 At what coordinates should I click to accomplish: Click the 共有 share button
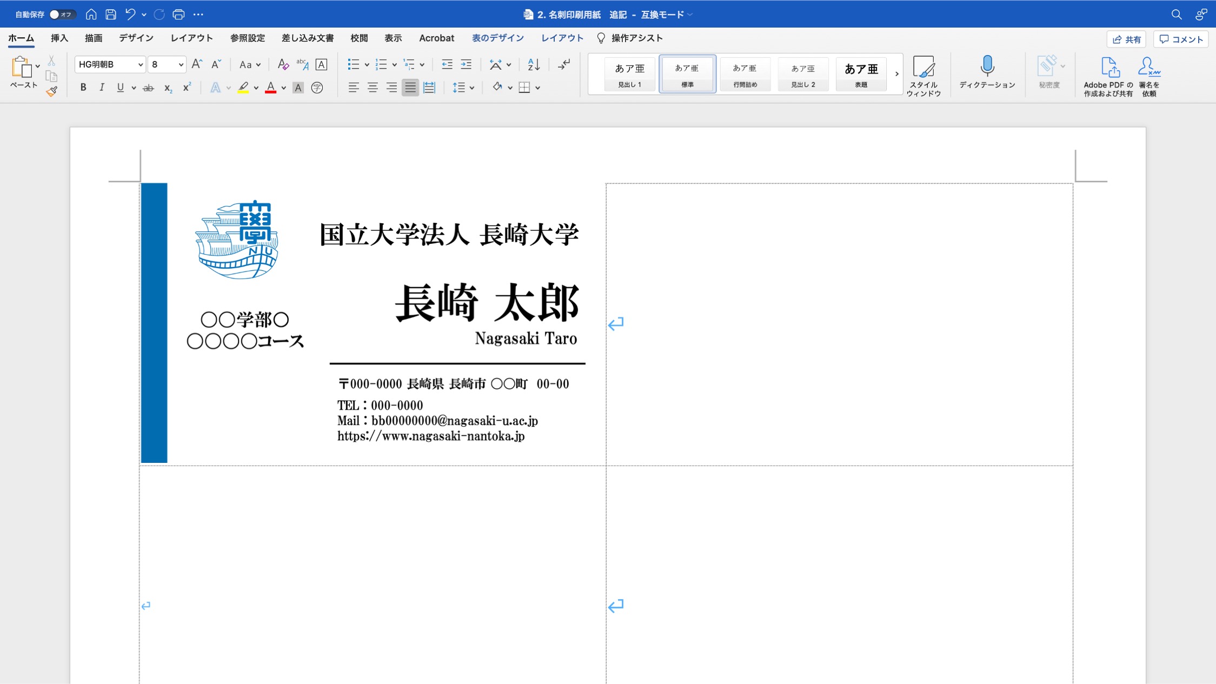click(1127, 39)
